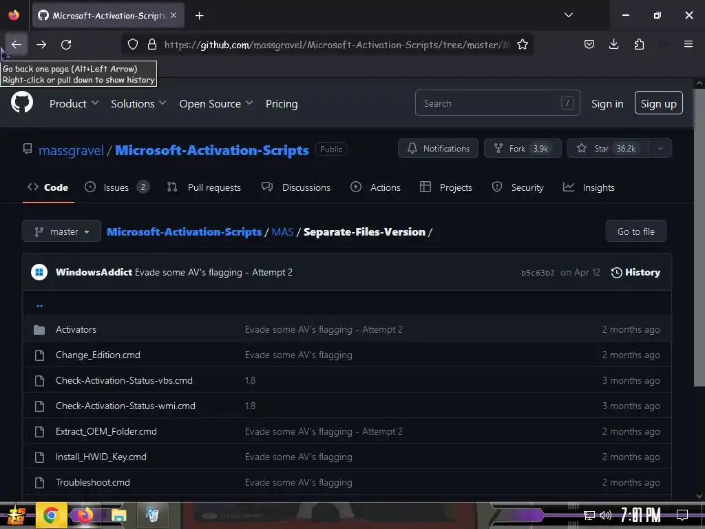Open the Firefox application hamburger menu
The height and width of the screenshot is (529, 705).
[688, 44]
